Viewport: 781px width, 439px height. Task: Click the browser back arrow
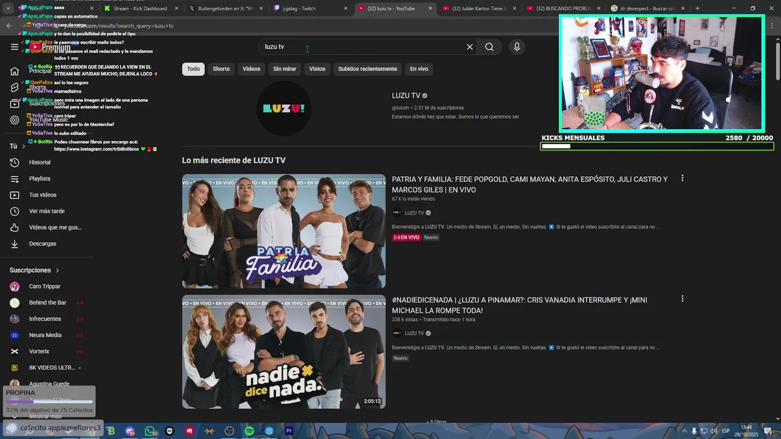(9, 26)
